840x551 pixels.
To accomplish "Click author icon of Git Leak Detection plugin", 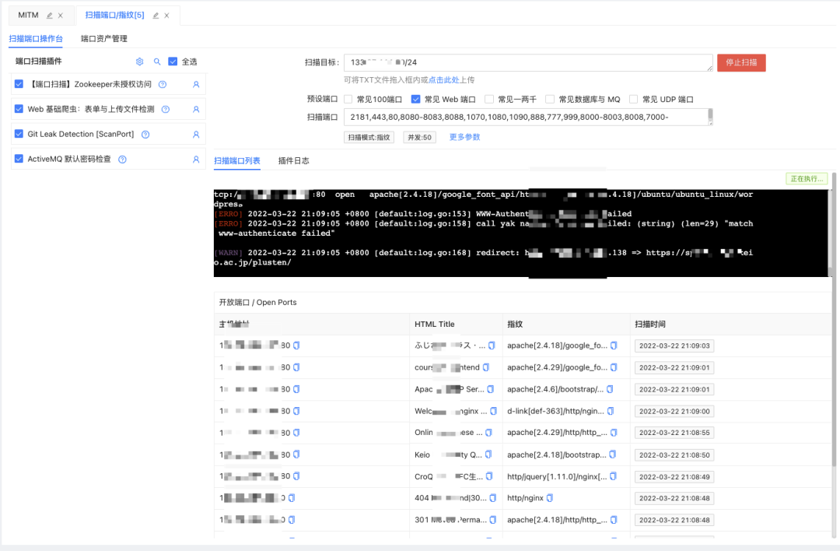I will point(196,135).
